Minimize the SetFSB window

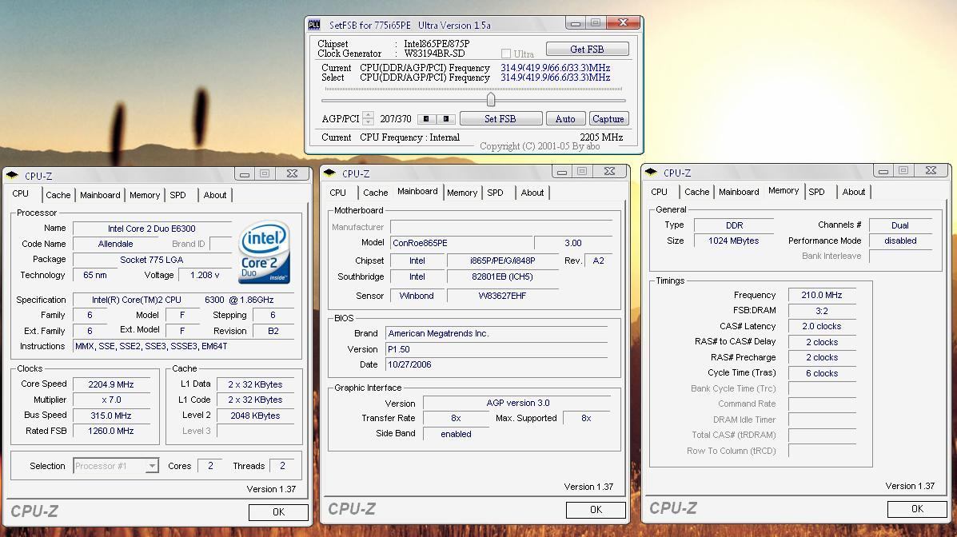point(575,23)
